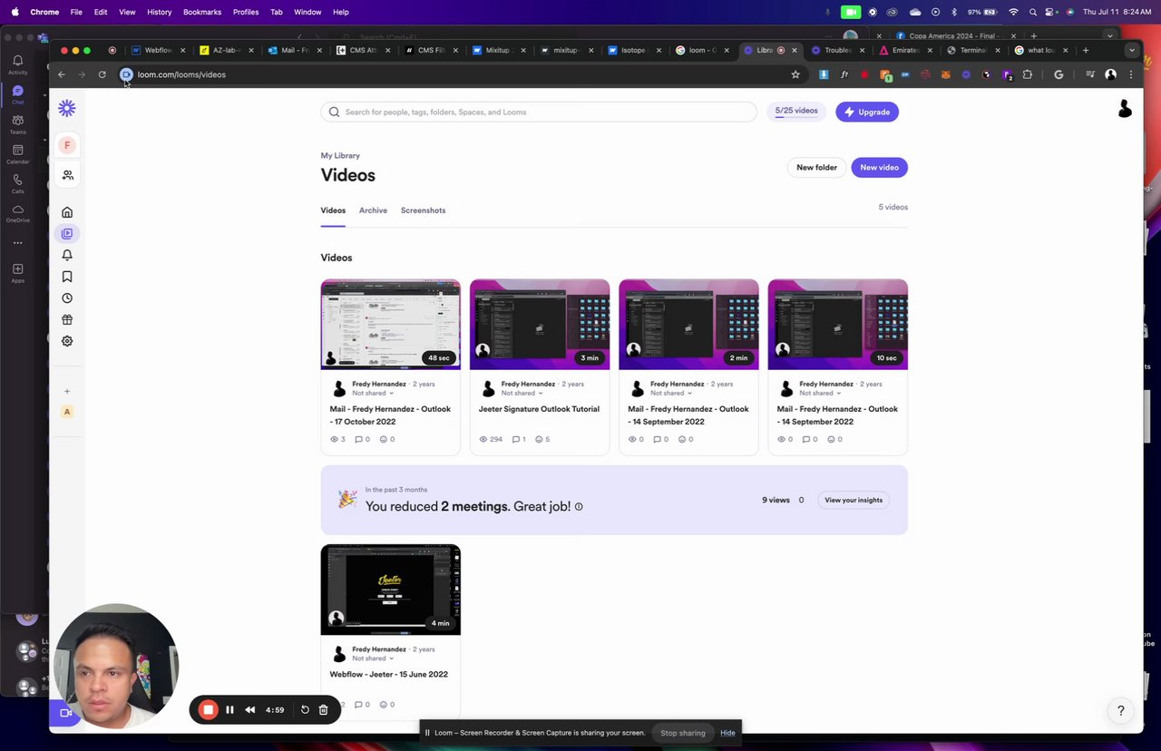Image resolution: width=1161 pixels, height=751 pixels.
Task: Switch to the Screenshots tab
Action: (x=423, y=210)
